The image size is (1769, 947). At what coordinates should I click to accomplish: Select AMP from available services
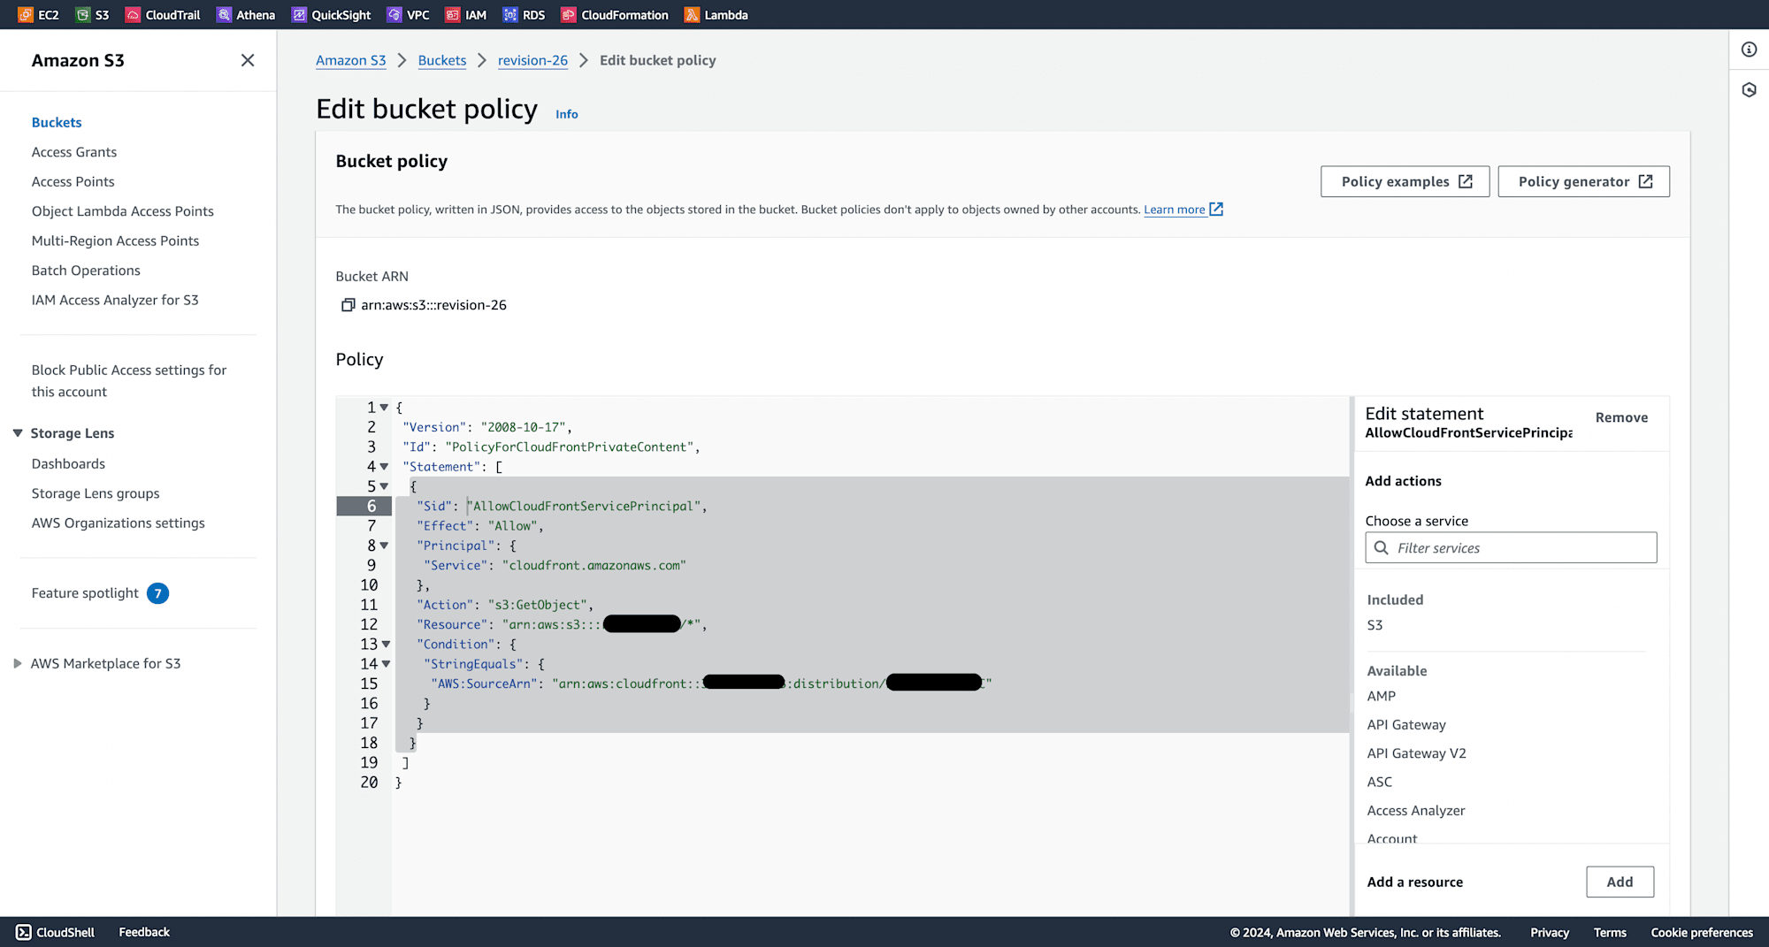[1381, 696]
